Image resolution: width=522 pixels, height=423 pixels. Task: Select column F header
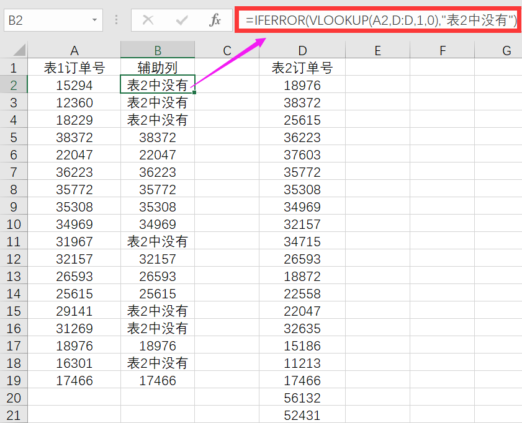tap(442, 50)
